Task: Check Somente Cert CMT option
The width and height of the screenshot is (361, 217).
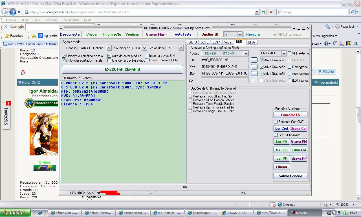Action: click(276, 122)
